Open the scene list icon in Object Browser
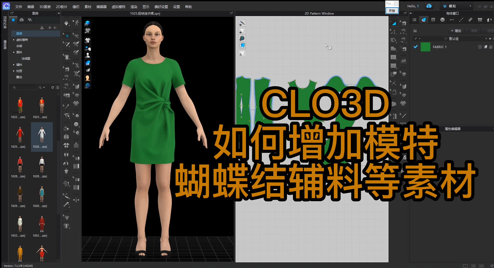 [x=414, y=20]
